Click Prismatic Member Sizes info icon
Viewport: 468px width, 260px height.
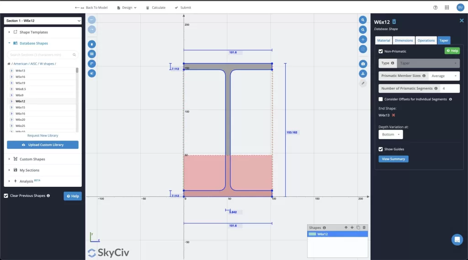point(424,76)
